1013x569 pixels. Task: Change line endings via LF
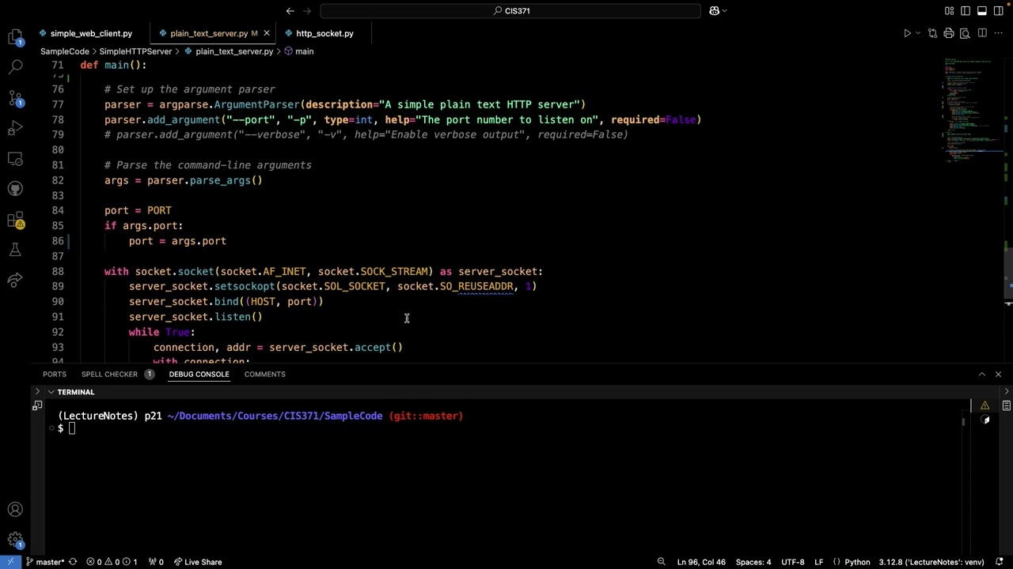tap(819, 562)
